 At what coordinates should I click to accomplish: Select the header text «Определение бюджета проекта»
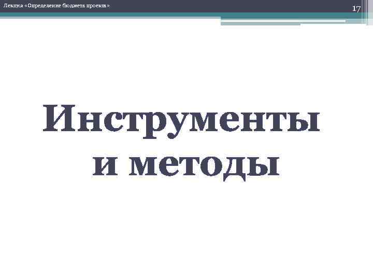67,6
